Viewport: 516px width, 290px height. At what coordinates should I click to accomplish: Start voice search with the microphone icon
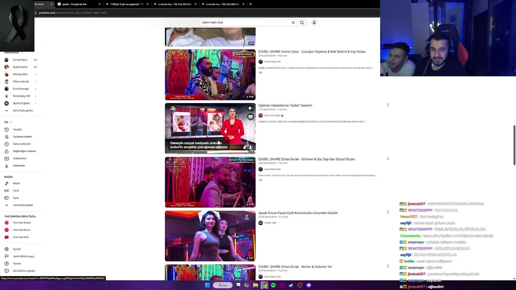(x=314, y=23)
